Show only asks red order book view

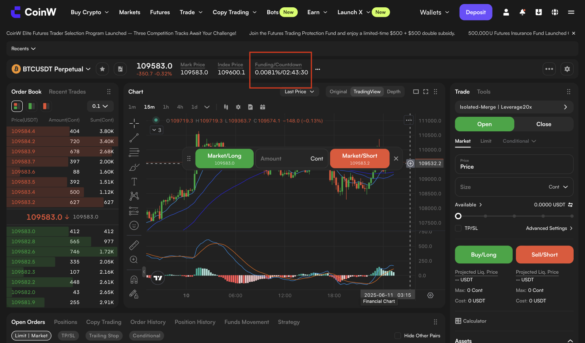pos(46,106)
